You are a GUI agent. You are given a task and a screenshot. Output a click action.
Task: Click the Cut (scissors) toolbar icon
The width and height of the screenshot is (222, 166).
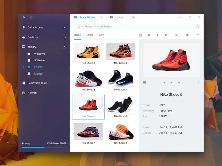pyautogui.click(x=149, y=35)
